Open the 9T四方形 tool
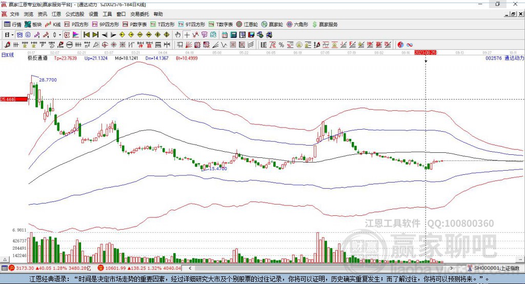Viewport: 525px width, 284px height. click(x=191, y=25)
